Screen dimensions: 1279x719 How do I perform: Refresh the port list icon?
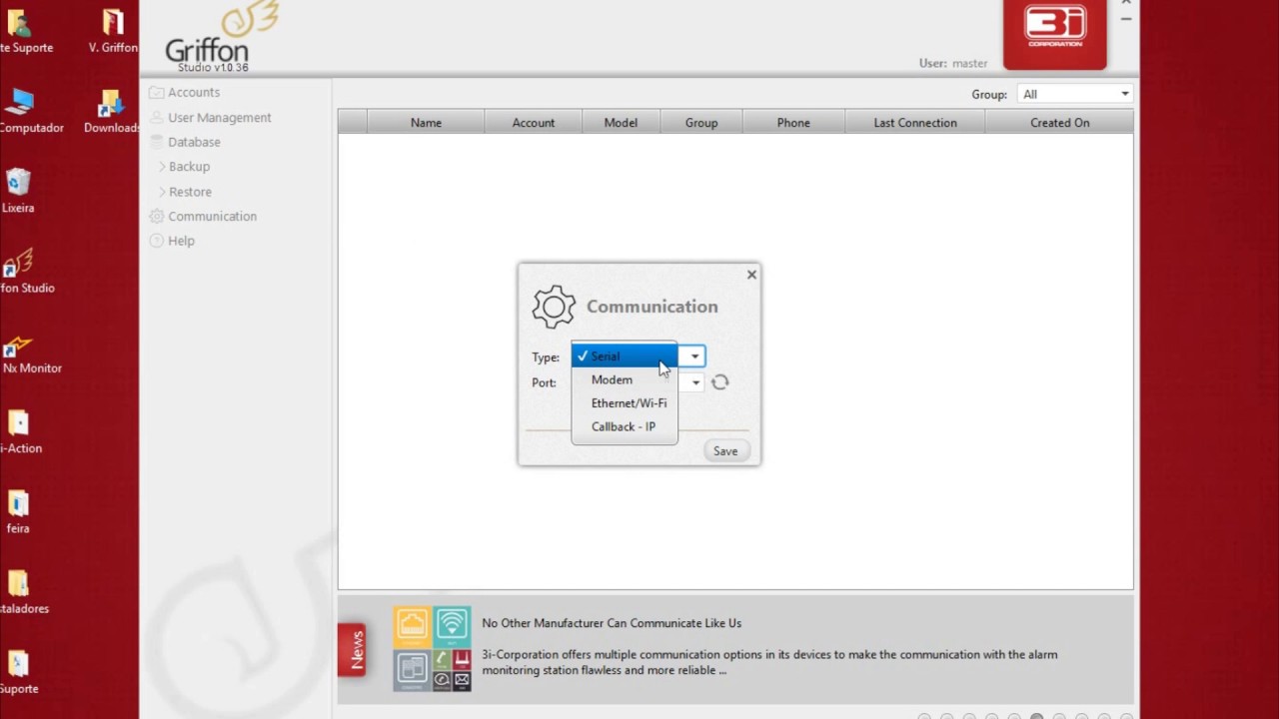[x=719, y=381]
